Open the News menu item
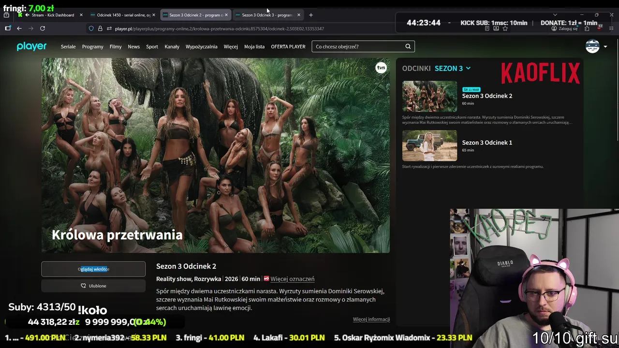Image resolution: width=619 pixels, height=348 pixels. tap(134, 46)
